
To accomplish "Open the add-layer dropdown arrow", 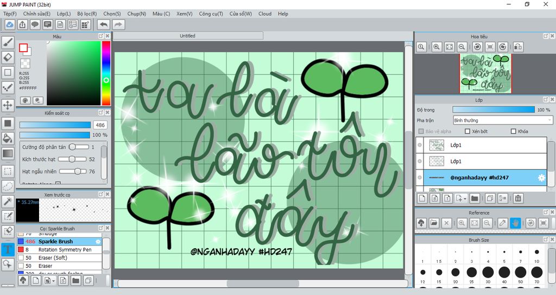I will 465,199.
